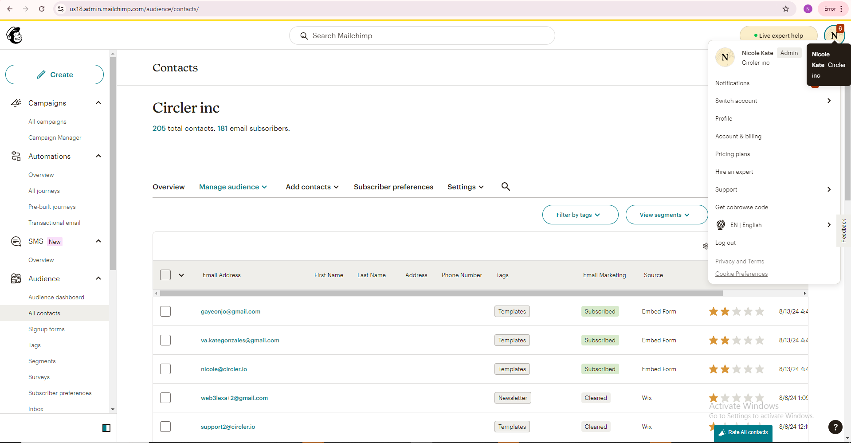The image size is (851, 443).
Task: Check the box for gayeonjo@gmail.com
Action: click(165, 311)
